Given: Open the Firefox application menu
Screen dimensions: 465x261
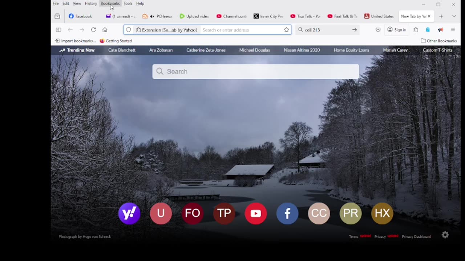Looking at the screenshot, I should (453, 30).
